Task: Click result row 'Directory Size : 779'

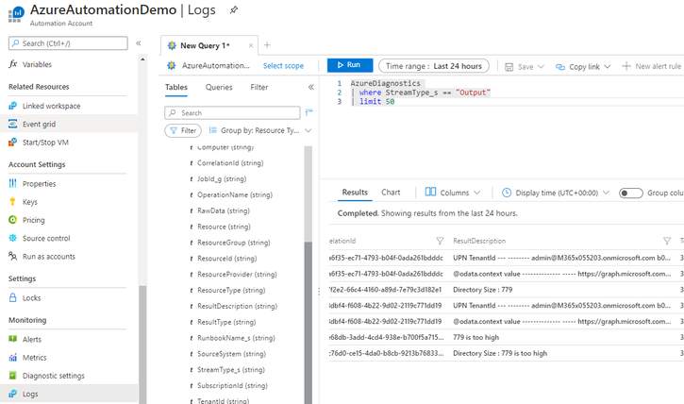Action: coord(507,290)
